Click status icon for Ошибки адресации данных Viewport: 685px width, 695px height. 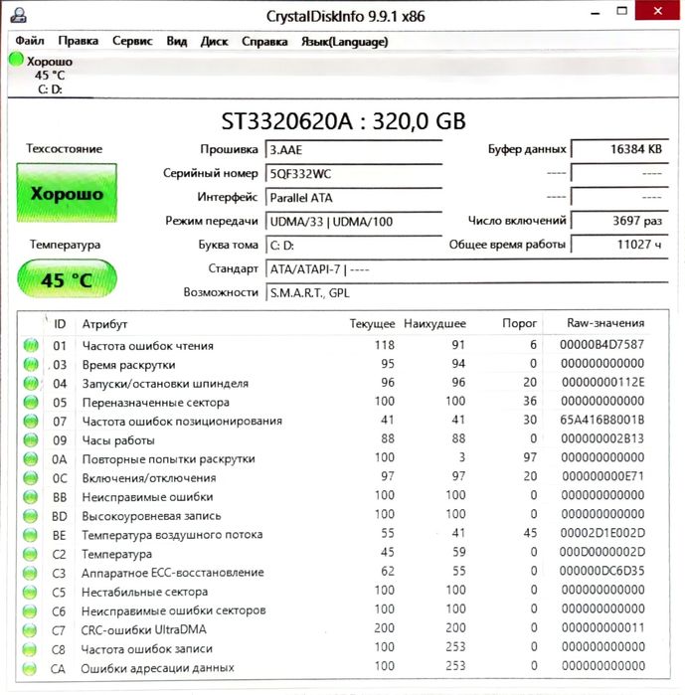click(x=30, y=668)
